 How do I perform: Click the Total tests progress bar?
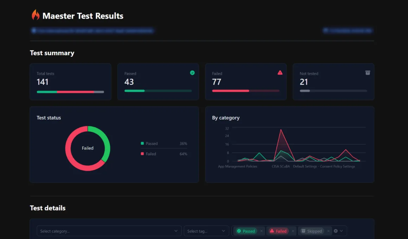tap(70, 92)
